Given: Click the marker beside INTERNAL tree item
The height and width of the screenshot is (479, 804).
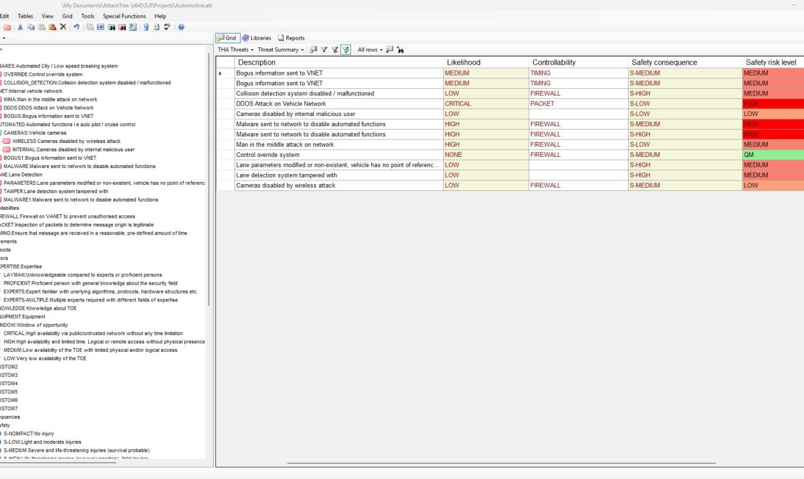Looking at the screenshot, I should click(x=6, y=149).
